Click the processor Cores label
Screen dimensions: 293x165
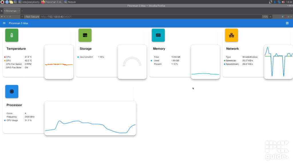click(9, 113)
